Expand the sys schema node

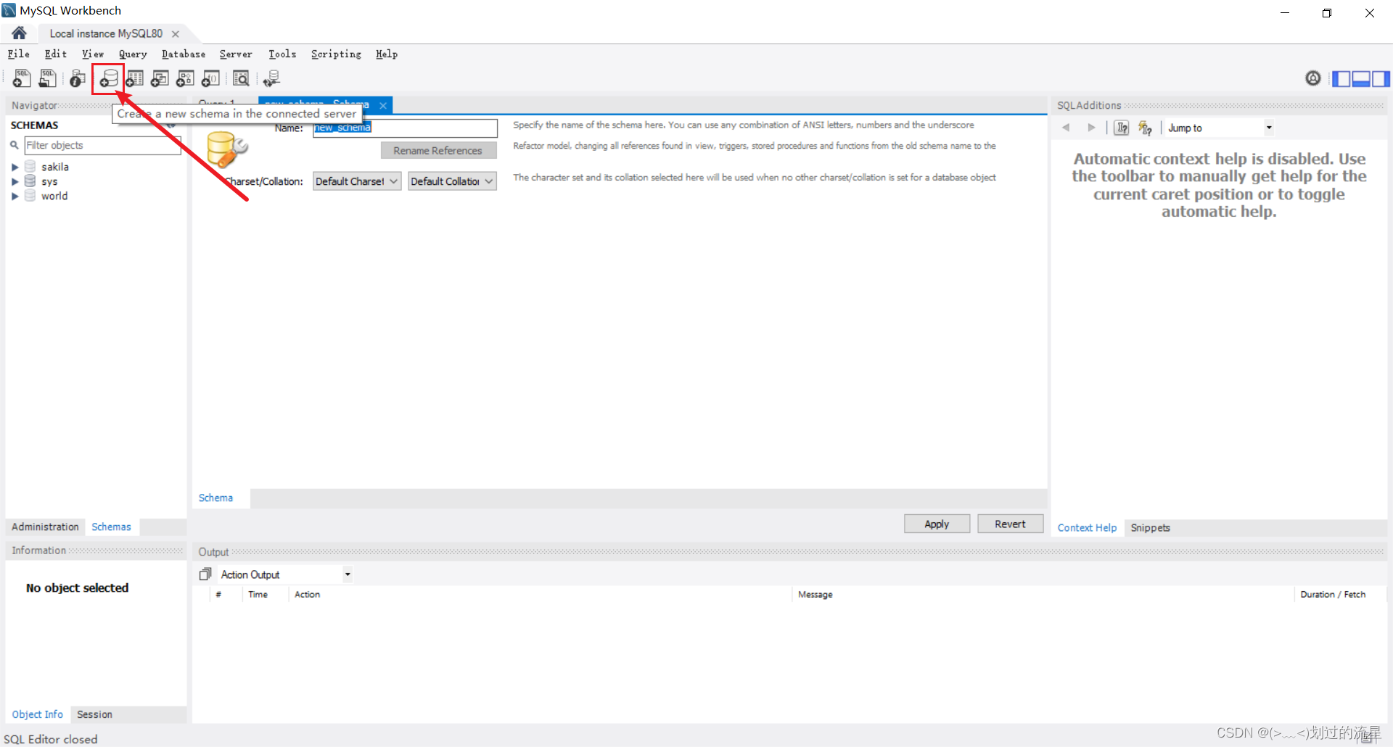15,181
